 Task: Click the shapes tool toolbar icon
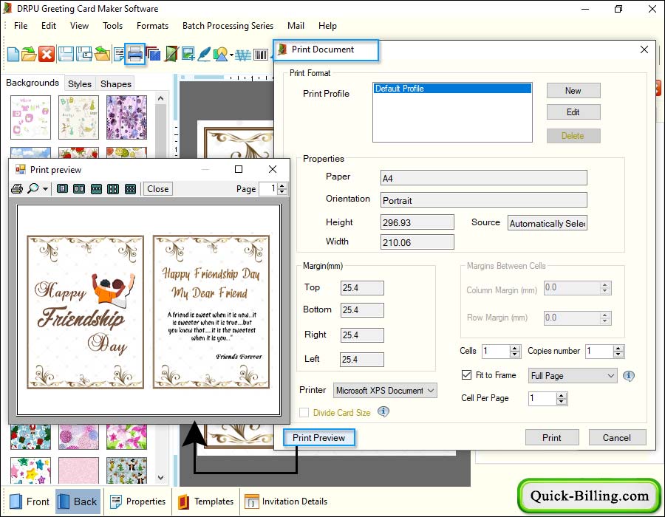[x=220, y=54]
